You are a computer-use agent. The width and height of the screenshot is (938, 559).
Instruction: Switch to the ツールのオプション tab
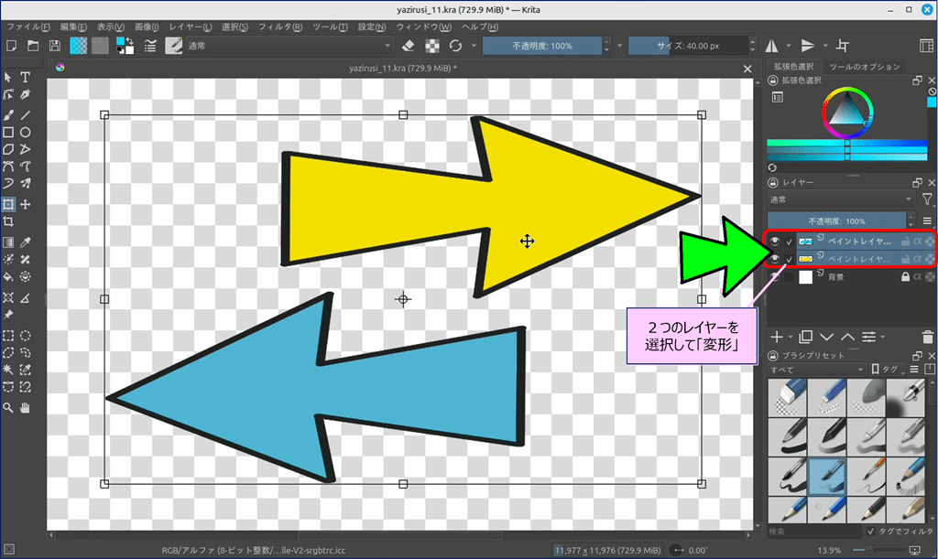865,67
